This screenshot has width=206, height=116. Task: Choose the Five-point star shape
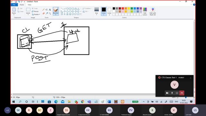point(67,14)
